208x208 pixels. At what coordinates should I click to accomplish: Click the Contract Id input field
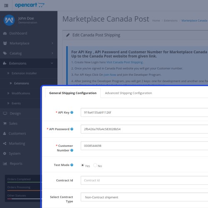[144, 180]
